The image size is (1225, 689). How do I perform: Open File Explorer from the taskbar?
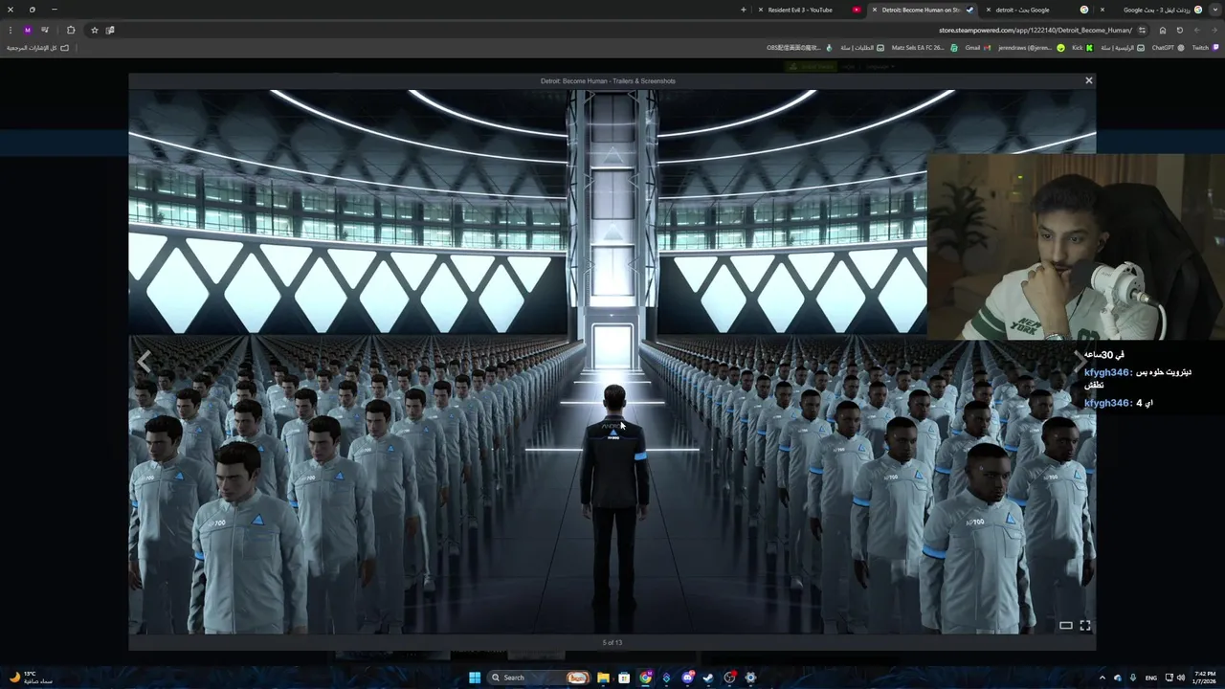[x=603, y=678]
